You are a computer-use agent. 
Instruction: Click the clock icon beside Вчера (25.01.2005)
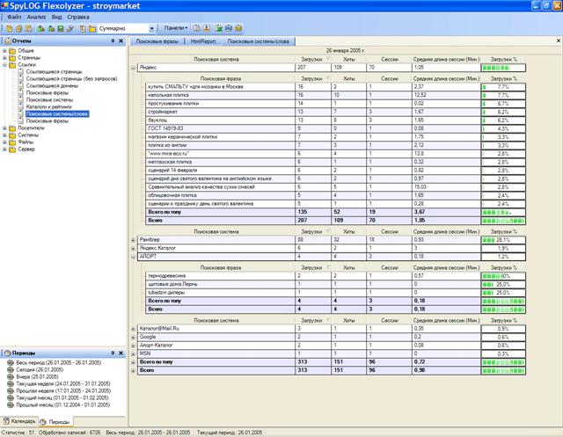click(10, 376)
